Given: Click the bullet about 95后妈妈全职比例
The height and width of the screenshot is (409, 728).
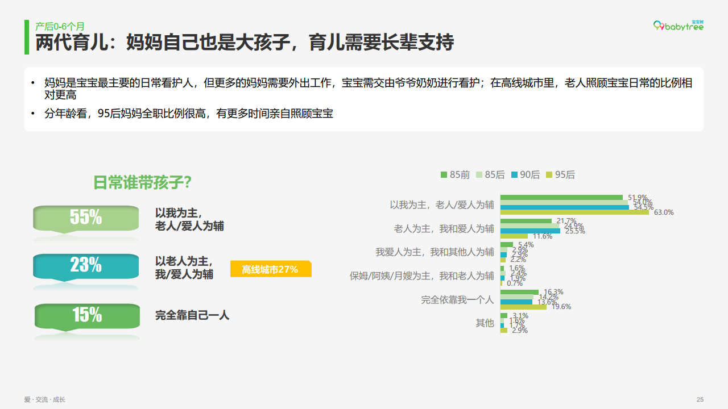Looking at the screenshot, I should (189, 114).
